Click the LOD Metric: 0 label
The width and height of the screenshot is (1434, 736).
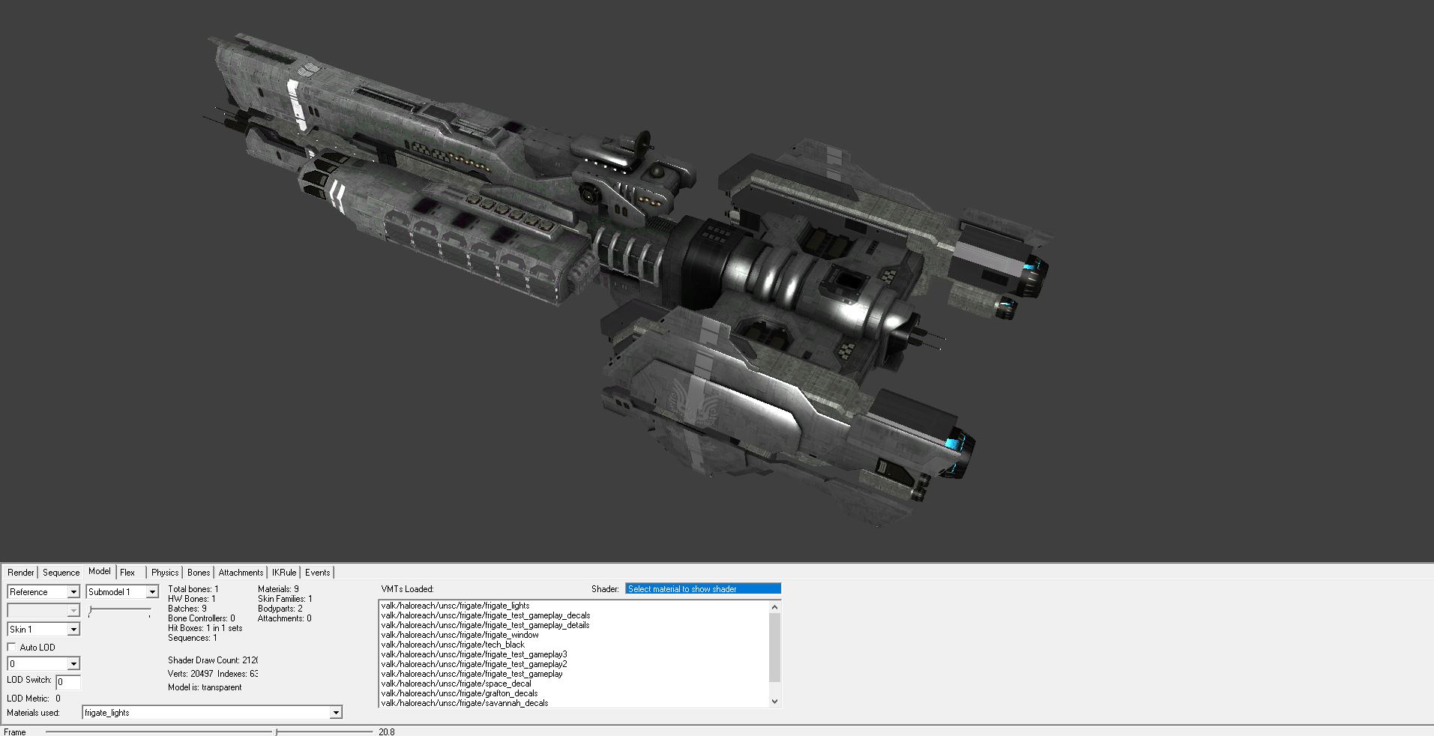34,698
